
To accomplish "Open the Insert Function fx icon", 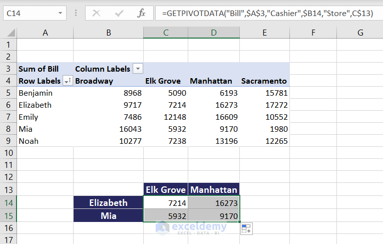I will coord(141,14).
